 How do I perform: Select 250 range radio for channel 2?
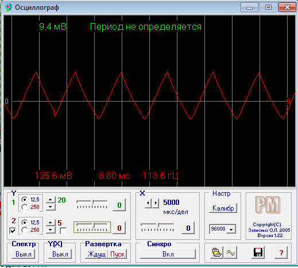tap(25, 230)
